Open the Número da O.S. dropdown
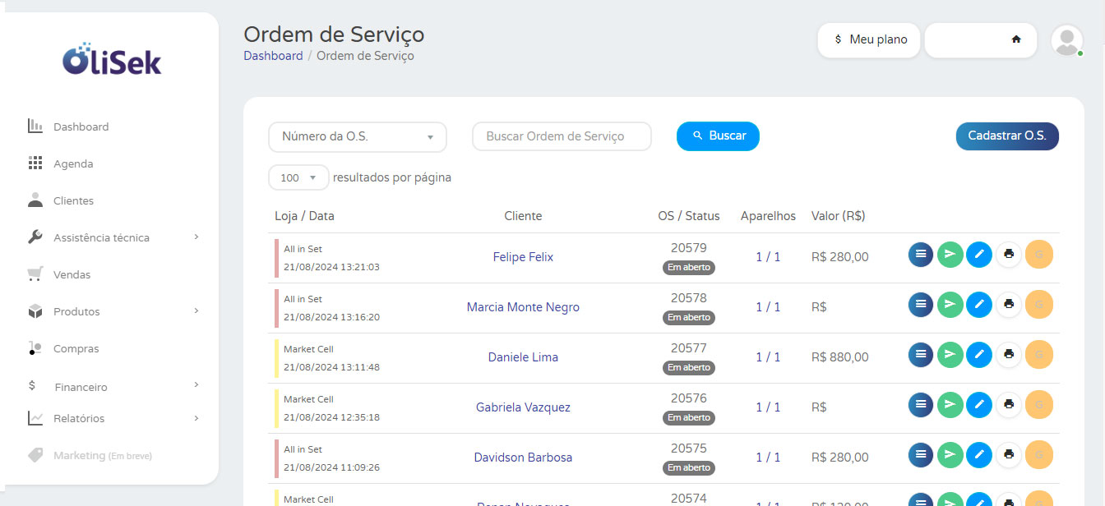The height and width of the screenshot is (506, 1105). (358, 136)
